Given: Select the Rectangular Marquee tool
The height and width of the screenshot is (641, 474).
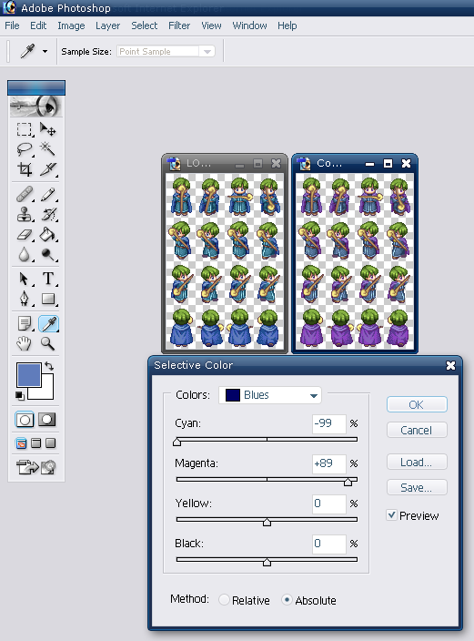Looking at the screenshot, I should coord(25,129).
